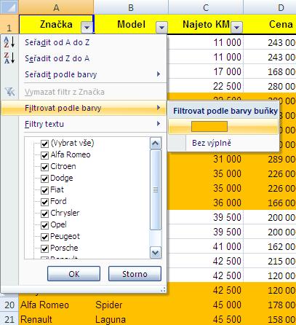296x325 pixels.
Task: Click the Cena header cell
Action: point(270,24)
